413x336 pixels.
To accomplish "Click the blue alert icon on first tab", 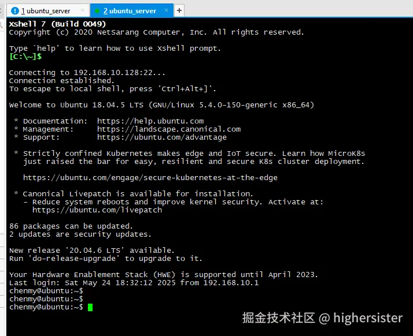I will (x=15, y=11).
